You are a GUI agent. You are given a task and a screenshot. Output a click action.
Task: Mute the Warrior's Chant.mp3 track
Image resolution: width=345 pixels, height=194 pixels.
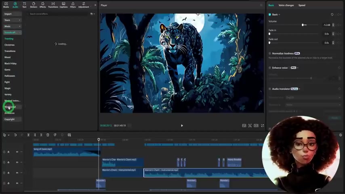point(17,162)
